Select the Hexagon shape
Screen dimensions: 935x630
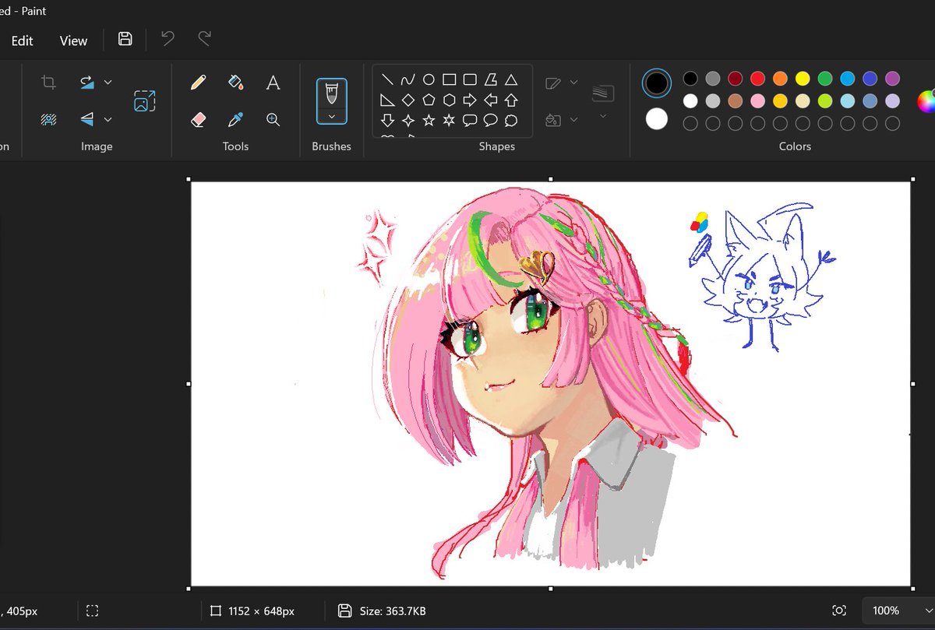pyautogui.click(x=449, y=100)
